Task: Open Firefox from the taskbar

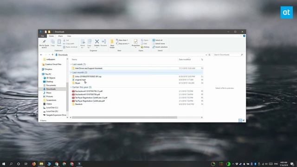Action: [x=34, y=164]
